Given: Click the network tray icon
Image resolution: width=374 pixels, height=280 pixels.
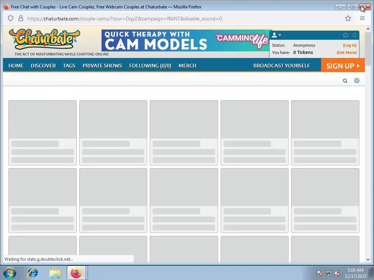Looking at the screenshot, I should tap(328, 273).
